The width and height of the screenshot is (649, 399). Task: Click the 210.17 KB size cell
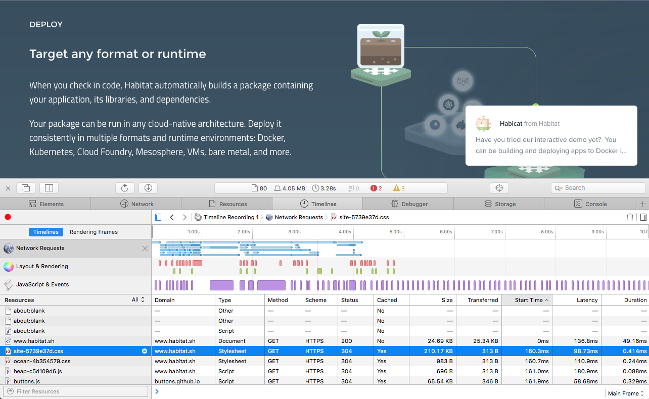click(x=433, y=351)
